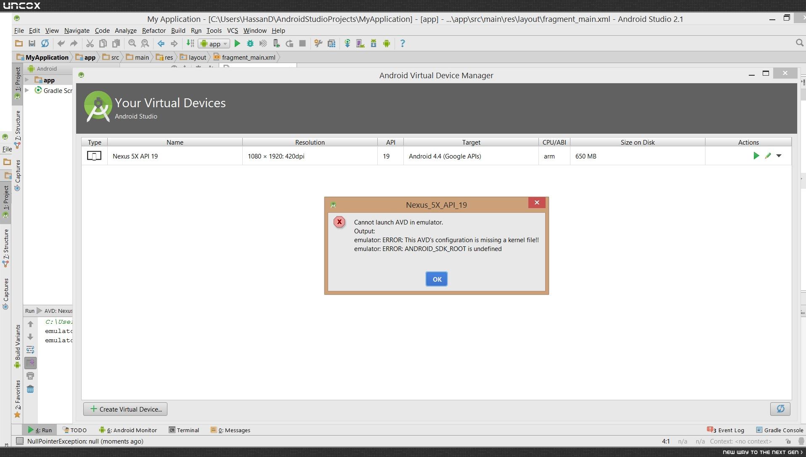Click the Find magnifier icon

[x=132, y=43]
